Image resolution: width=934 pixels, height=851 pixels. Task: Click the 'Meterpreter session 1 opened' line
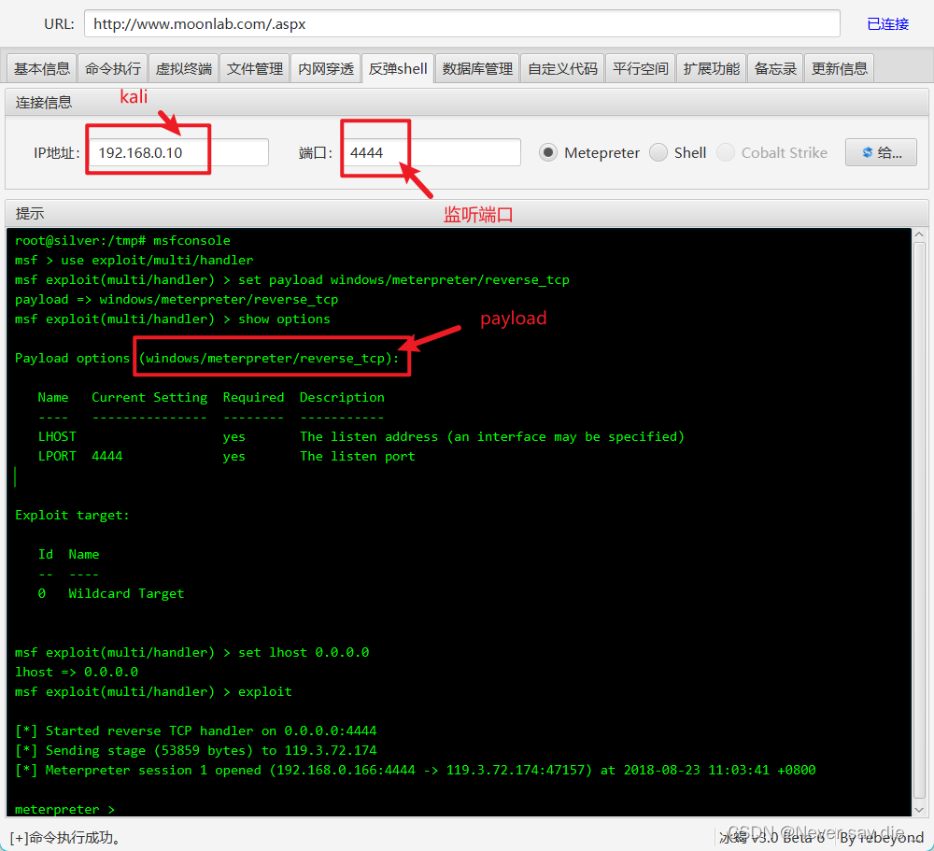416,770
